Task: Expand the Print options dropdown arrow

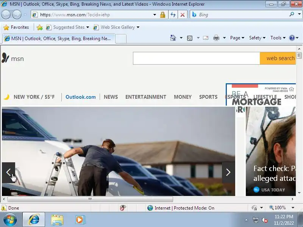Action: tap(224, 38)
